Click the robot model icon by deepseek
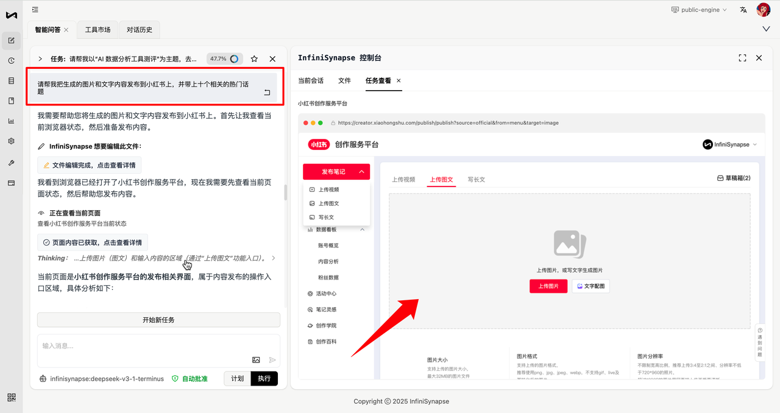The image size is (780, 413). 43,378
